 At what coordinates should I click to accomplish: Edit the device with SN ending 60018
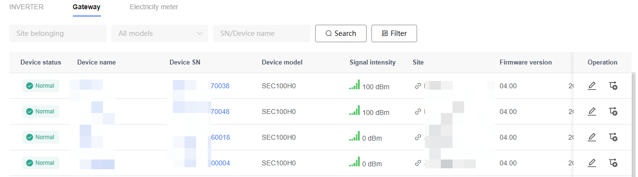click(x=591, y=137)
